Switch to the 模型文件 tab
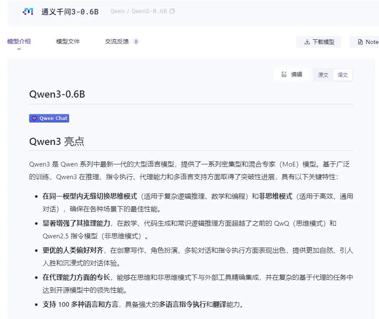This screenshot has height=319, width=379. pos(68,41)
